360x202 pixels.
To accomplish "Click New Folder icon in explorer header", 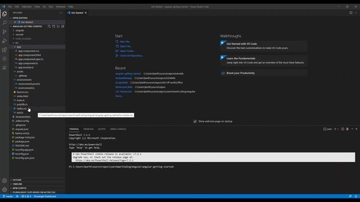I will click(53, 26).
